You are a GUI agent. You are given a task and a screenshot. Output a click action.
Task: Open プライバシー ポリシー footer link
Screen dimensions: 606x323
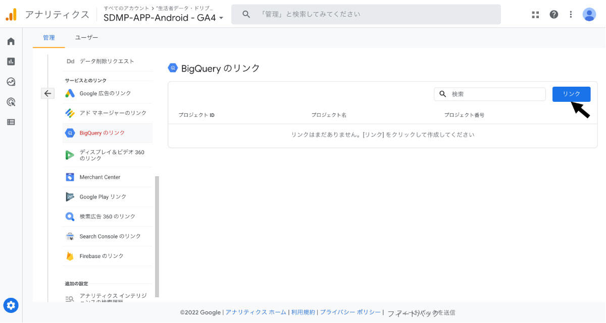(350, 312)
